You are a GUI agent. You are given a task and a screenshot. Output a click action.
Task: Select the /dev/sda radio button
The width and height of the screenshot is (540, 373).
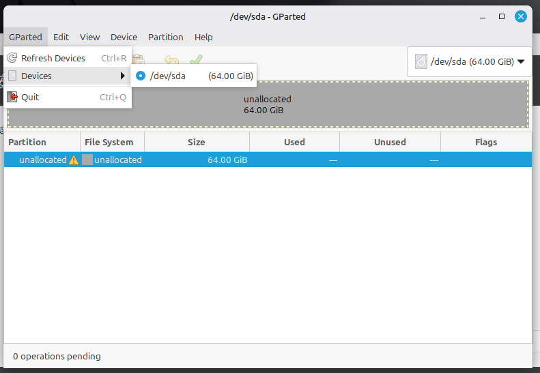coord(141,76)
